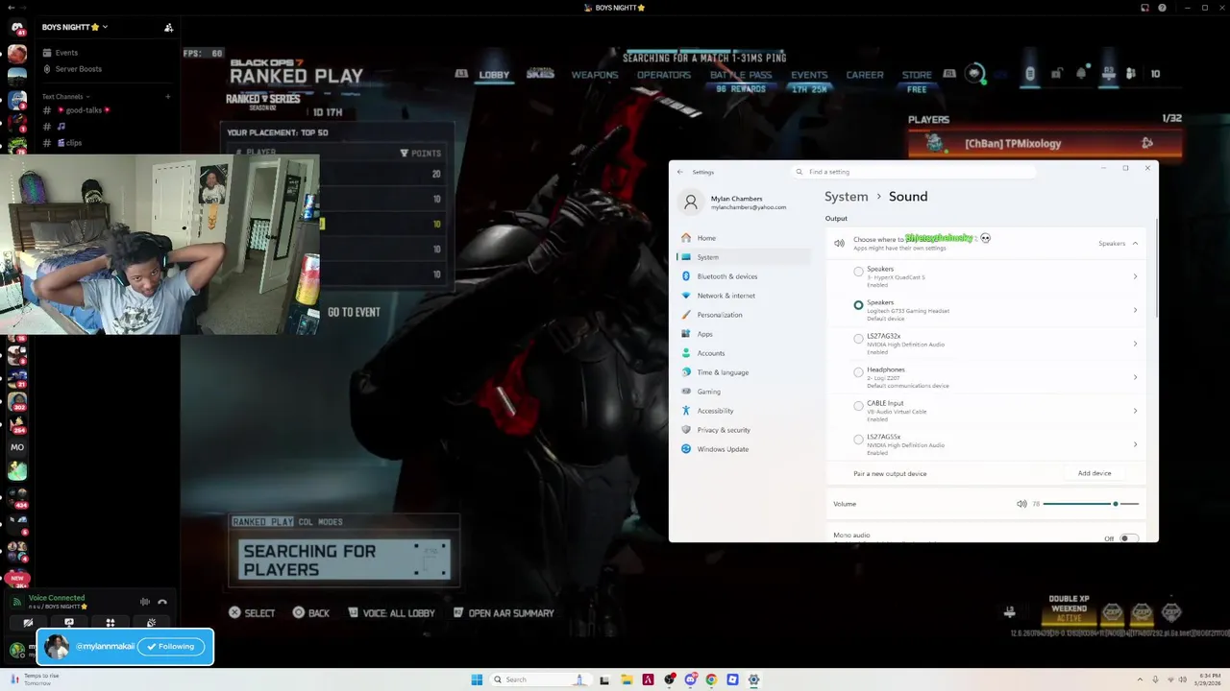Screen dimensions: 1230x691
Task: Open Discord direct messages home icon
Action: [16, 28]
